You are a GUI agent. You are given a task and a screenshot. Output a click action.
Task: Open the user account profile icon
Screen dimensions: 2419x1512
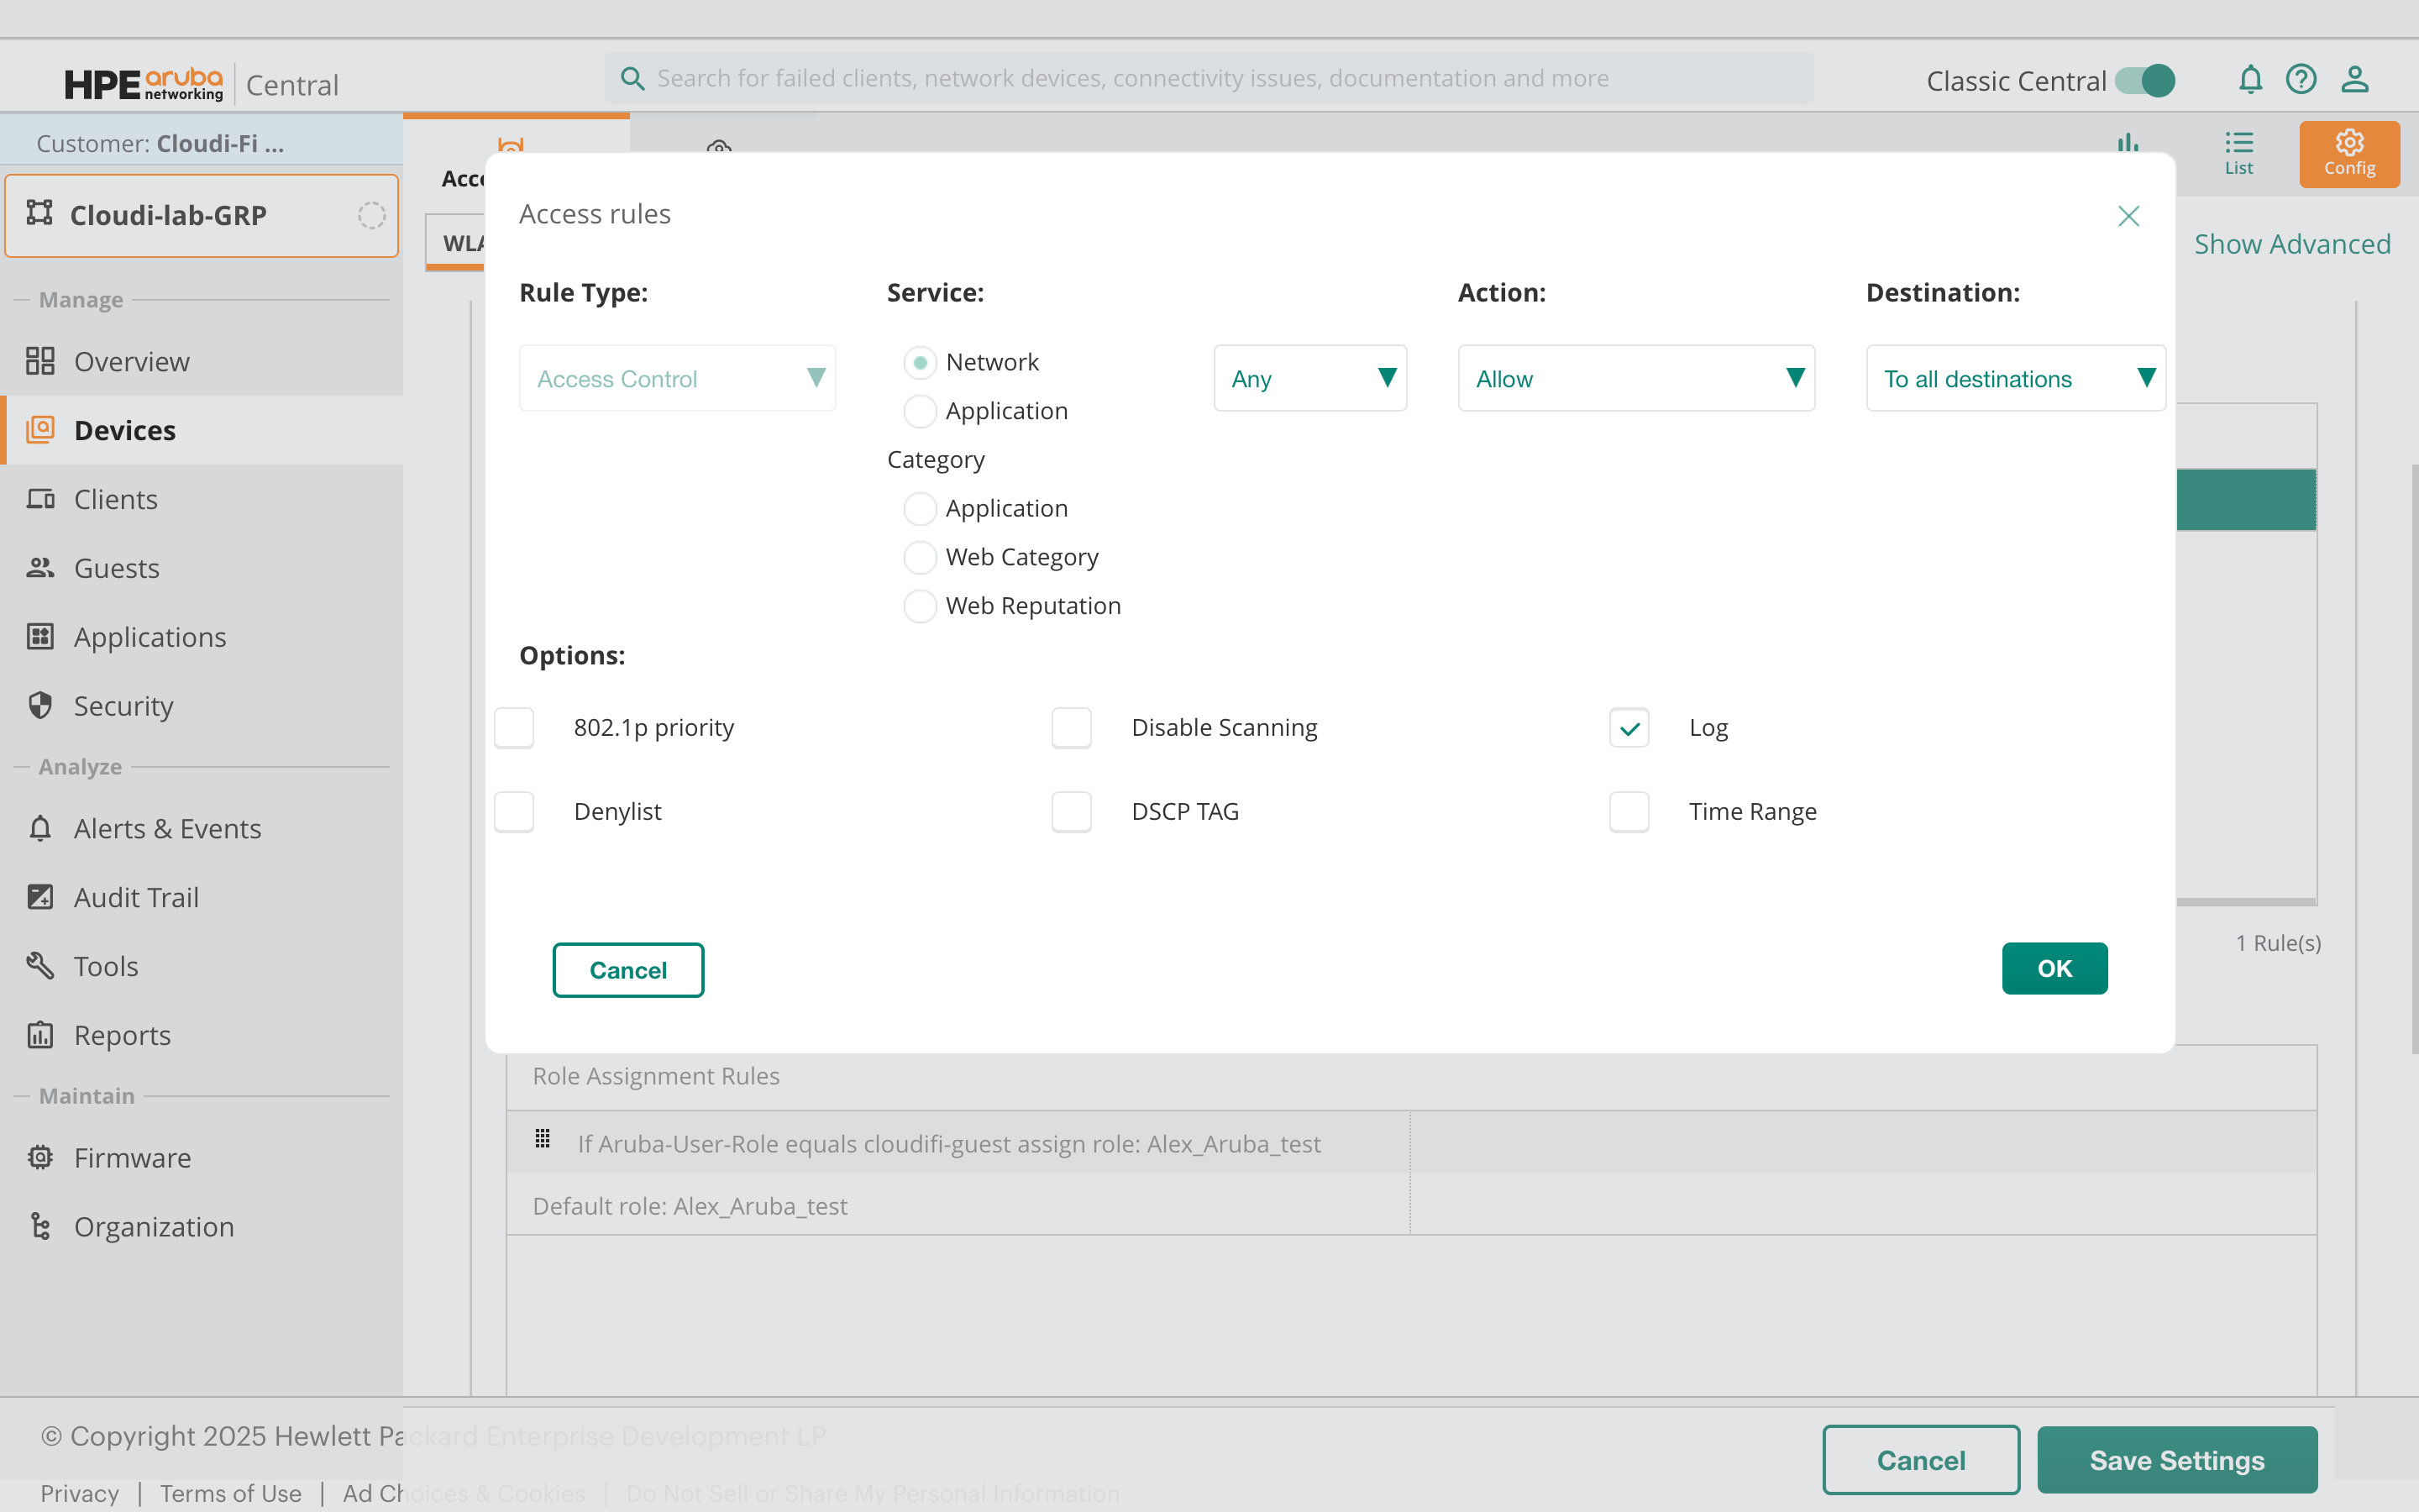pos(2354,79)
